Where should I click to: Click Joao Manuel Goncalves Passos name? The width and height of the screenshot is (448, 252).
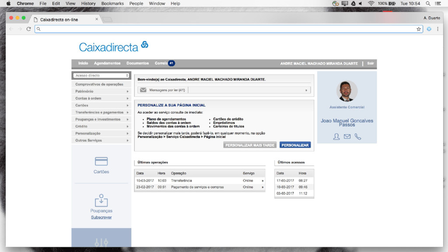coord(347,122)
